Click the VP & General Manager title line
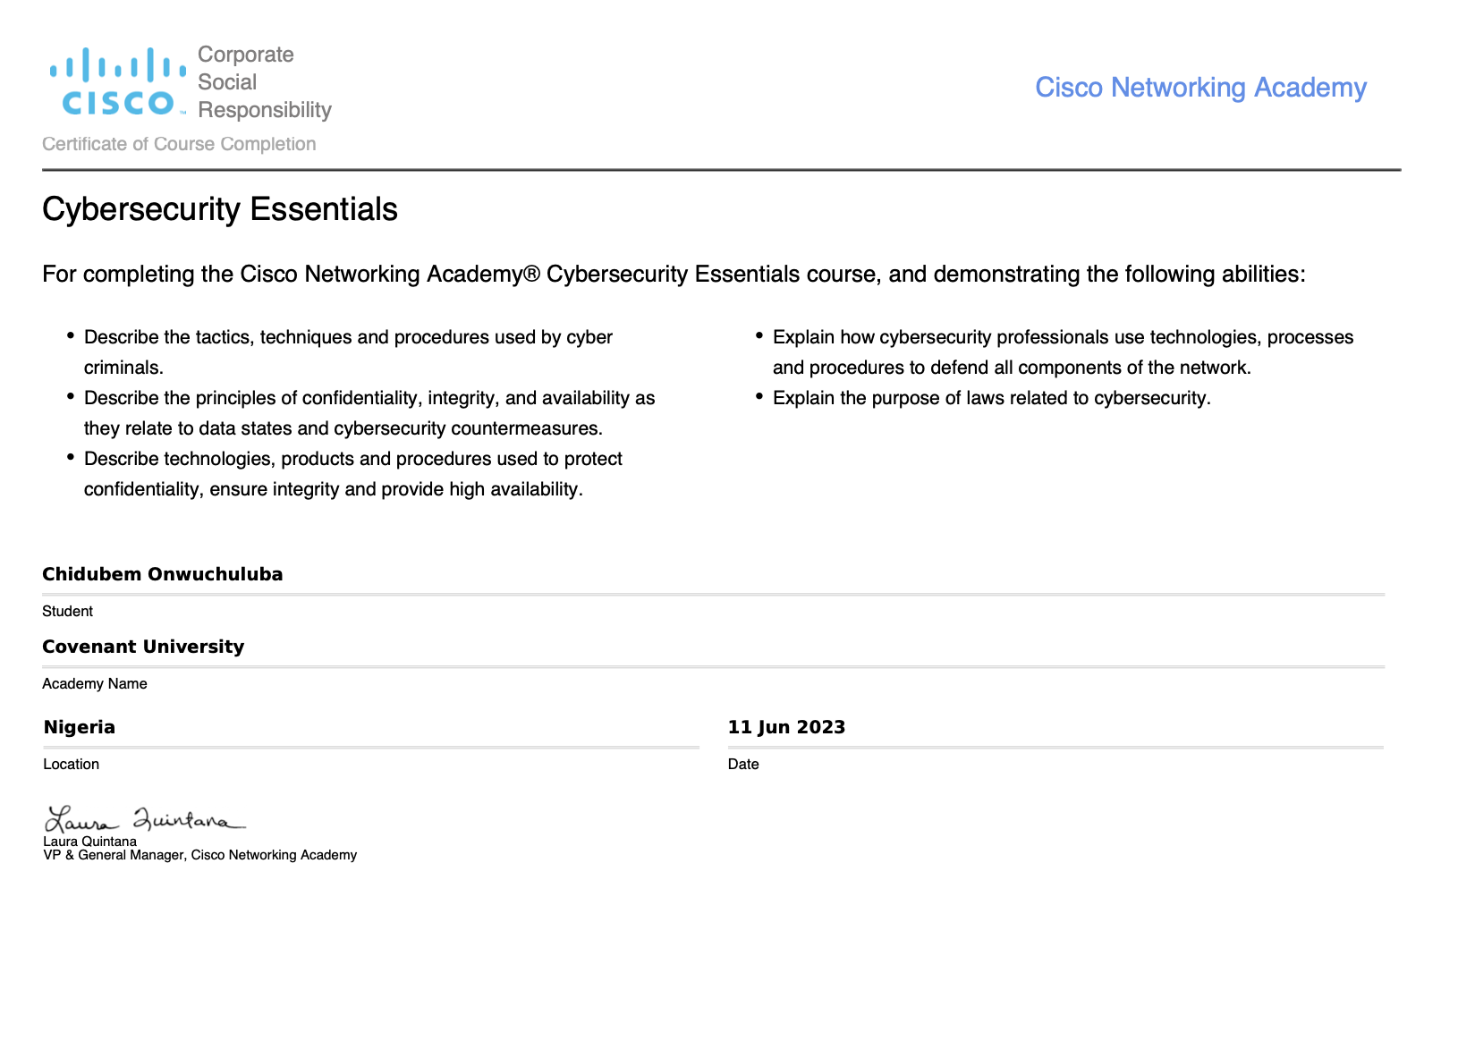Viewport: 1458px width, 1041px height. (x=200, y=855)
